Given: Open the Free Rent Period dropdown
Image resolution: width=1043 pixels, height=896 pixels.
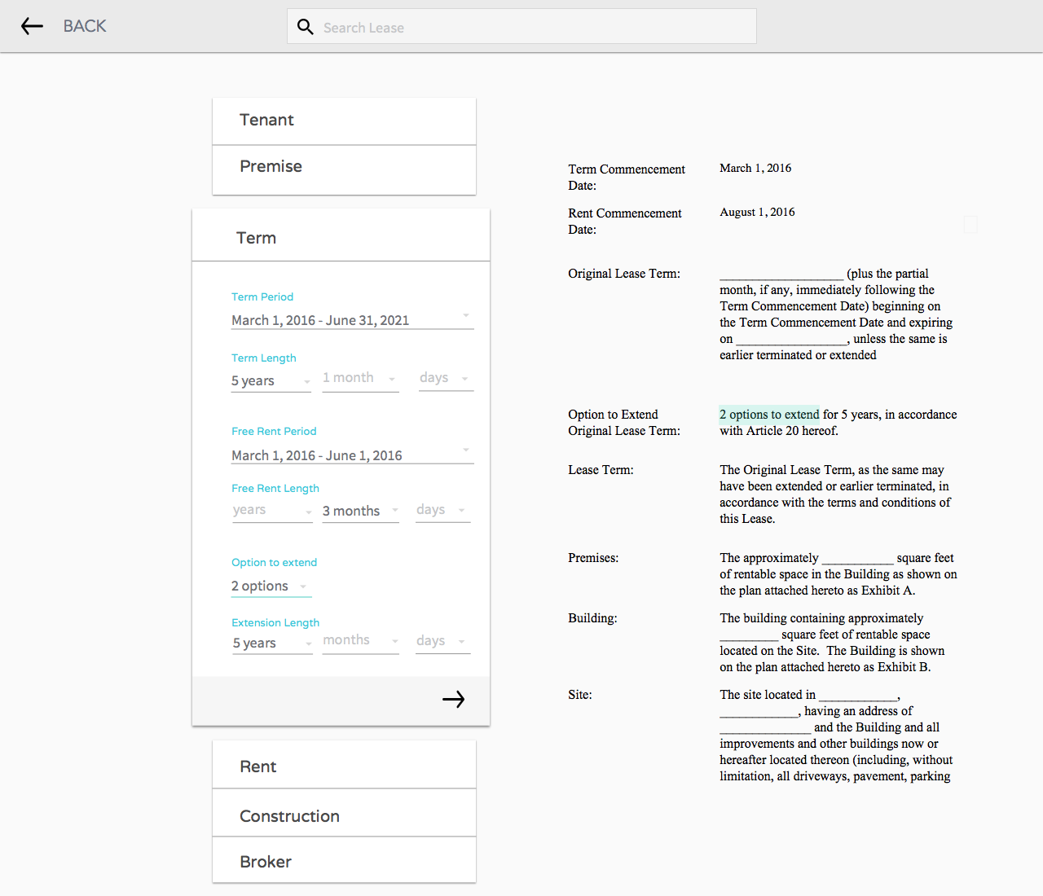Looking at the screenshot, I should tap(352, 455).
